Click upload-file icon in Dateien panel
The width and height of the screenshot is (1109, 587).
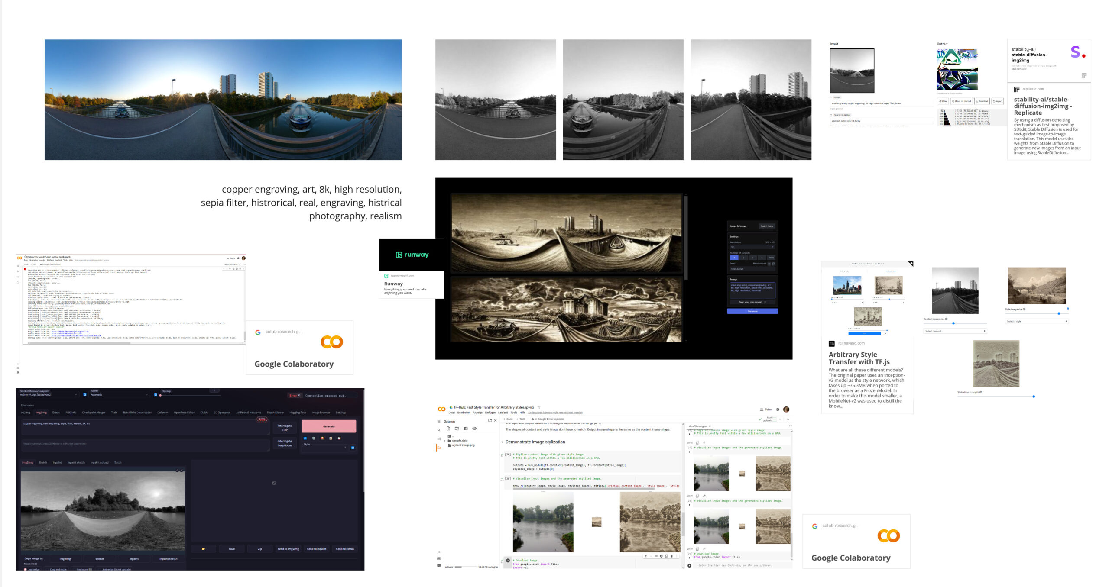(x=448, y=429)
